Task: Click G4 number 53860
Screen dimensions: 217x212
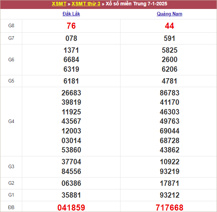Action: click(x=71, y=150)
